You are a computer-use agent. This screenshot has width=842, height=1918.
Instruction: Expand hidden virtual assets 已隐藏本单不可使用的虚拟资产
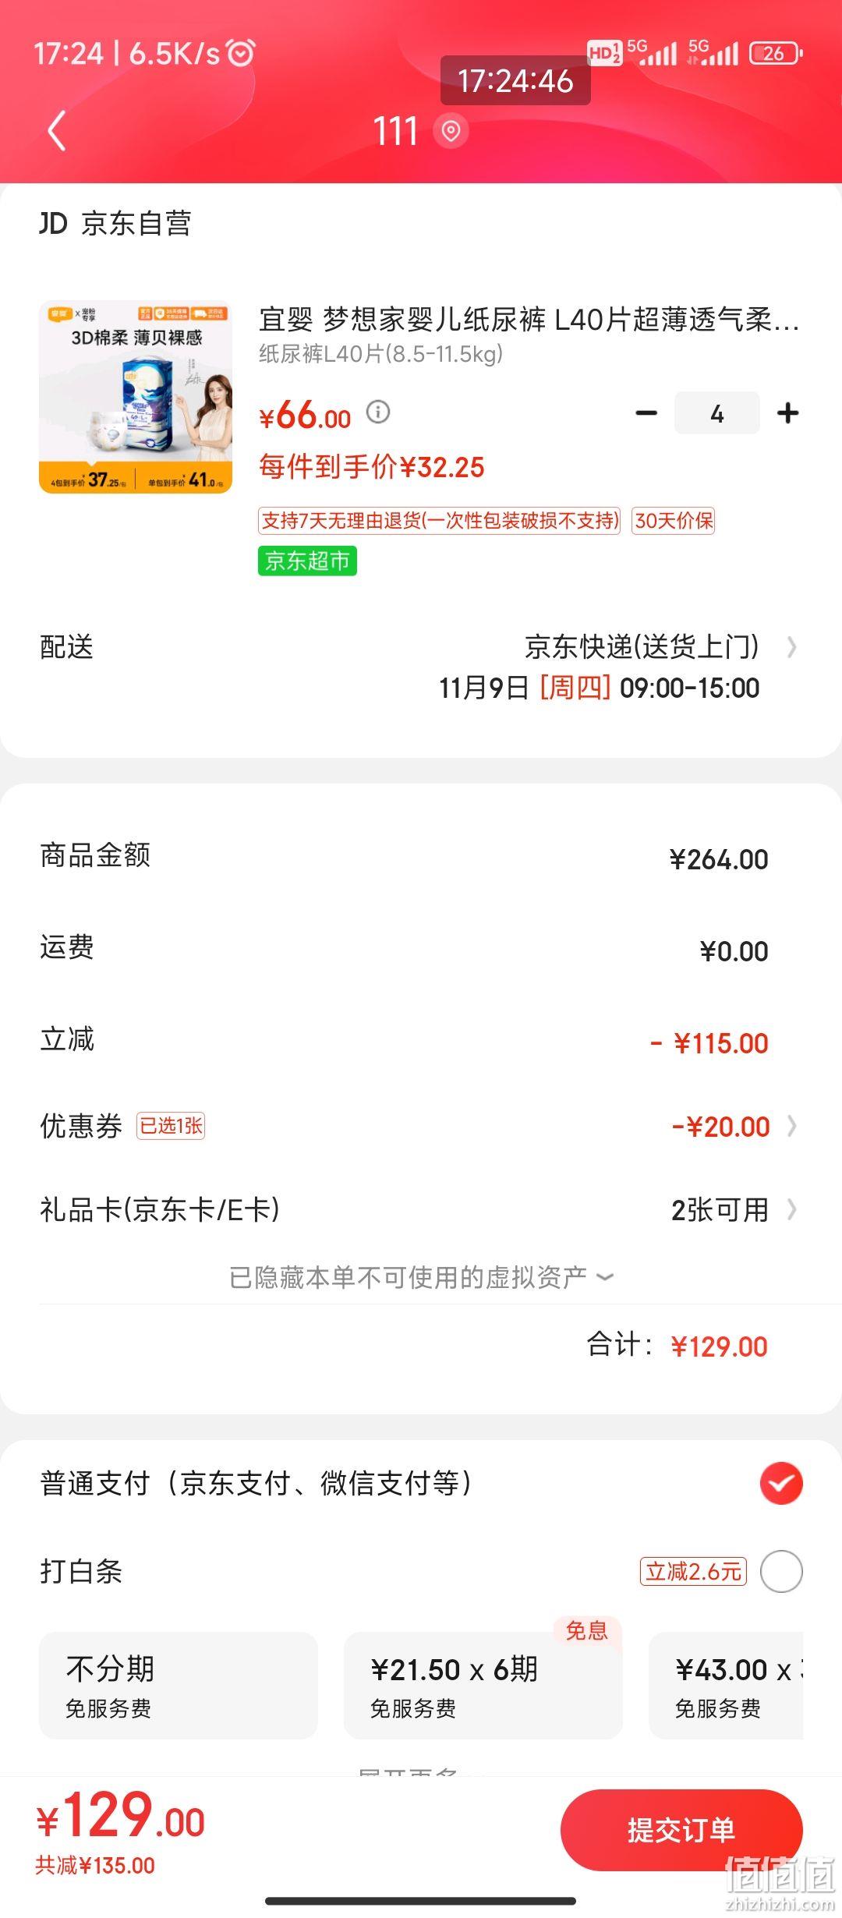point(421,1277)
